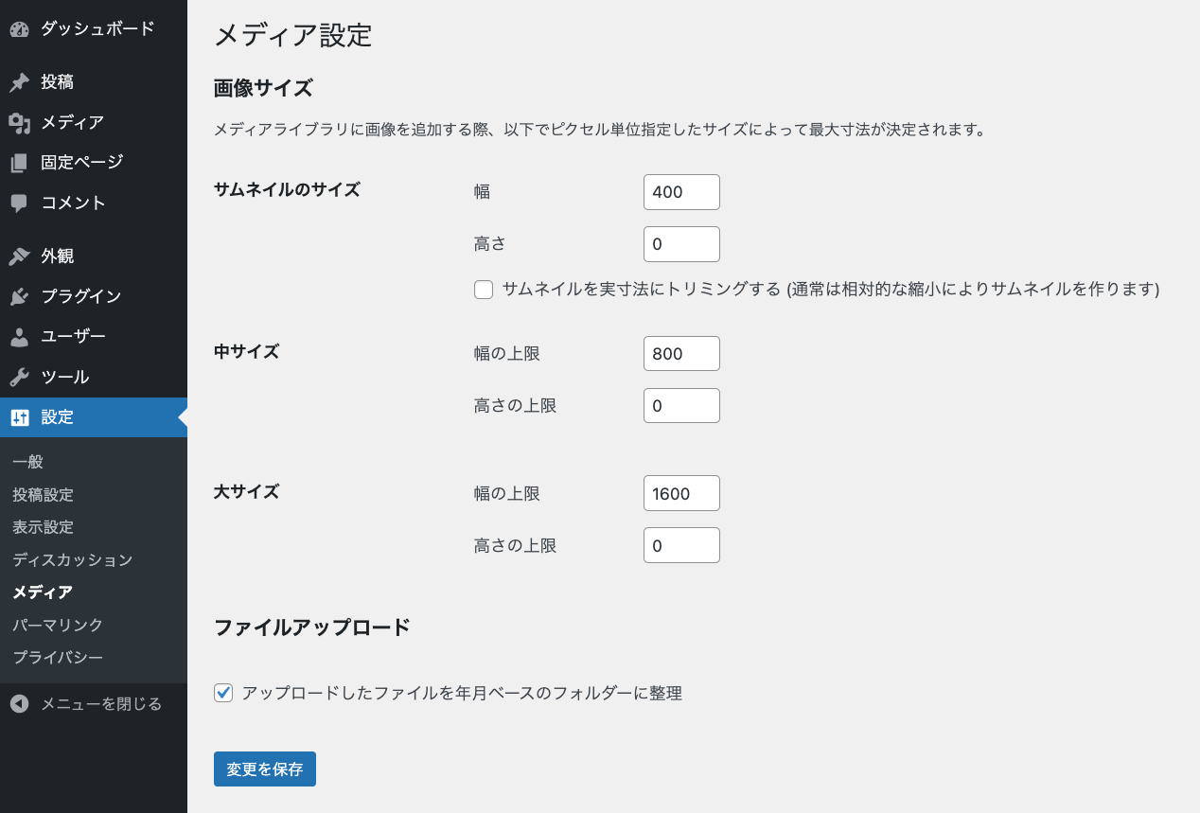Click the コメント speech bubble icon
Viewport: 1200px width, 813px height.
20,203
